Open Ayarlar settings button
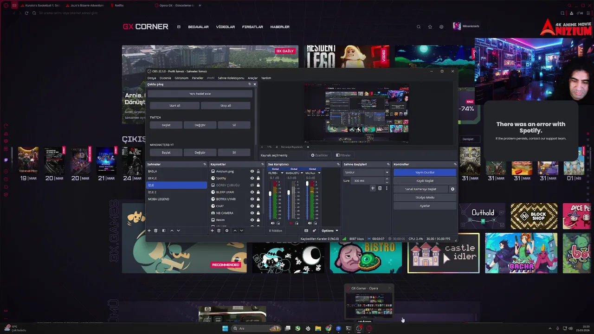The image size is (594, 334). coord(425,206)
